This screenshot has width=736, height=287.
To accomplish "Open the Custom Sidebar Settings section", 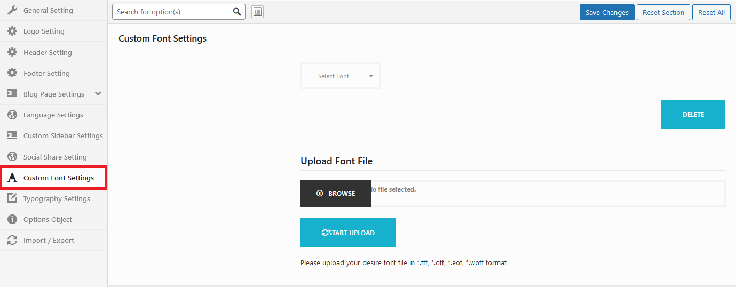I will [63, 135].
